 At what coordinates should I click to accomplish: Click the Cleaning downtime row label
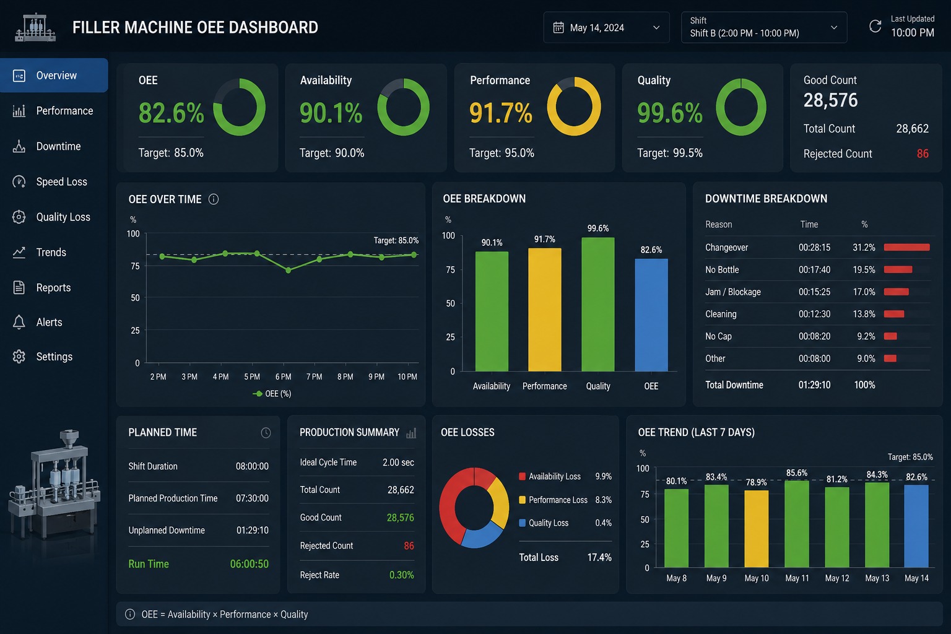(x=721, y=314)
